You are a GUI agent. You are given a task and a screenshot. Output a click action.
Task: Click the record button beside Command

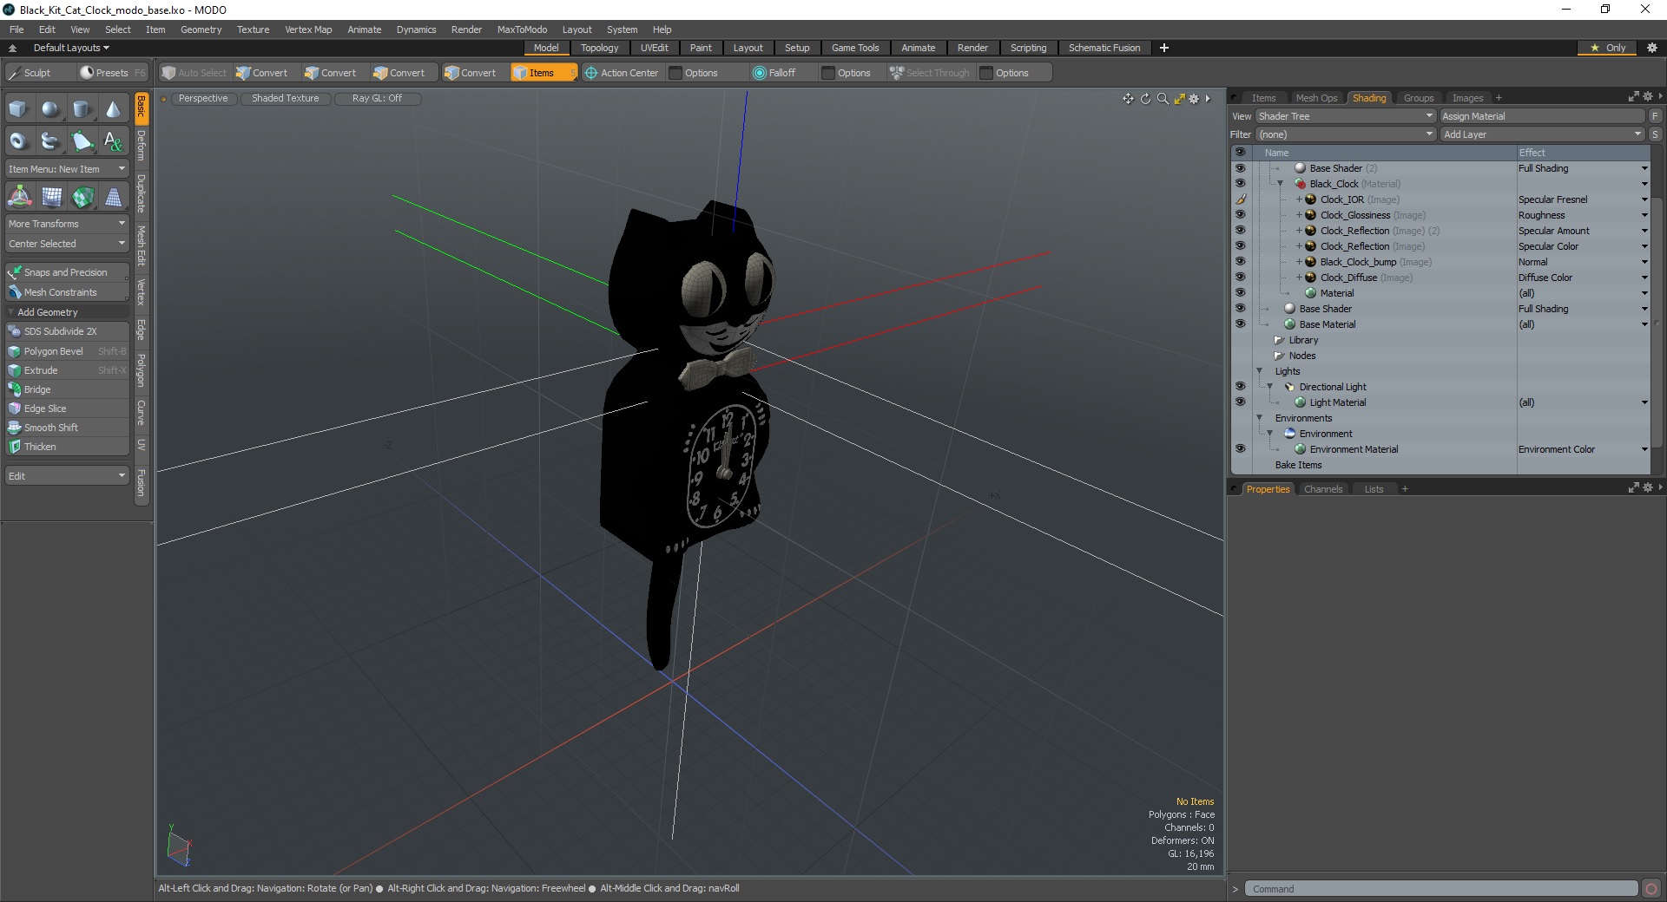click(1651, 889)
